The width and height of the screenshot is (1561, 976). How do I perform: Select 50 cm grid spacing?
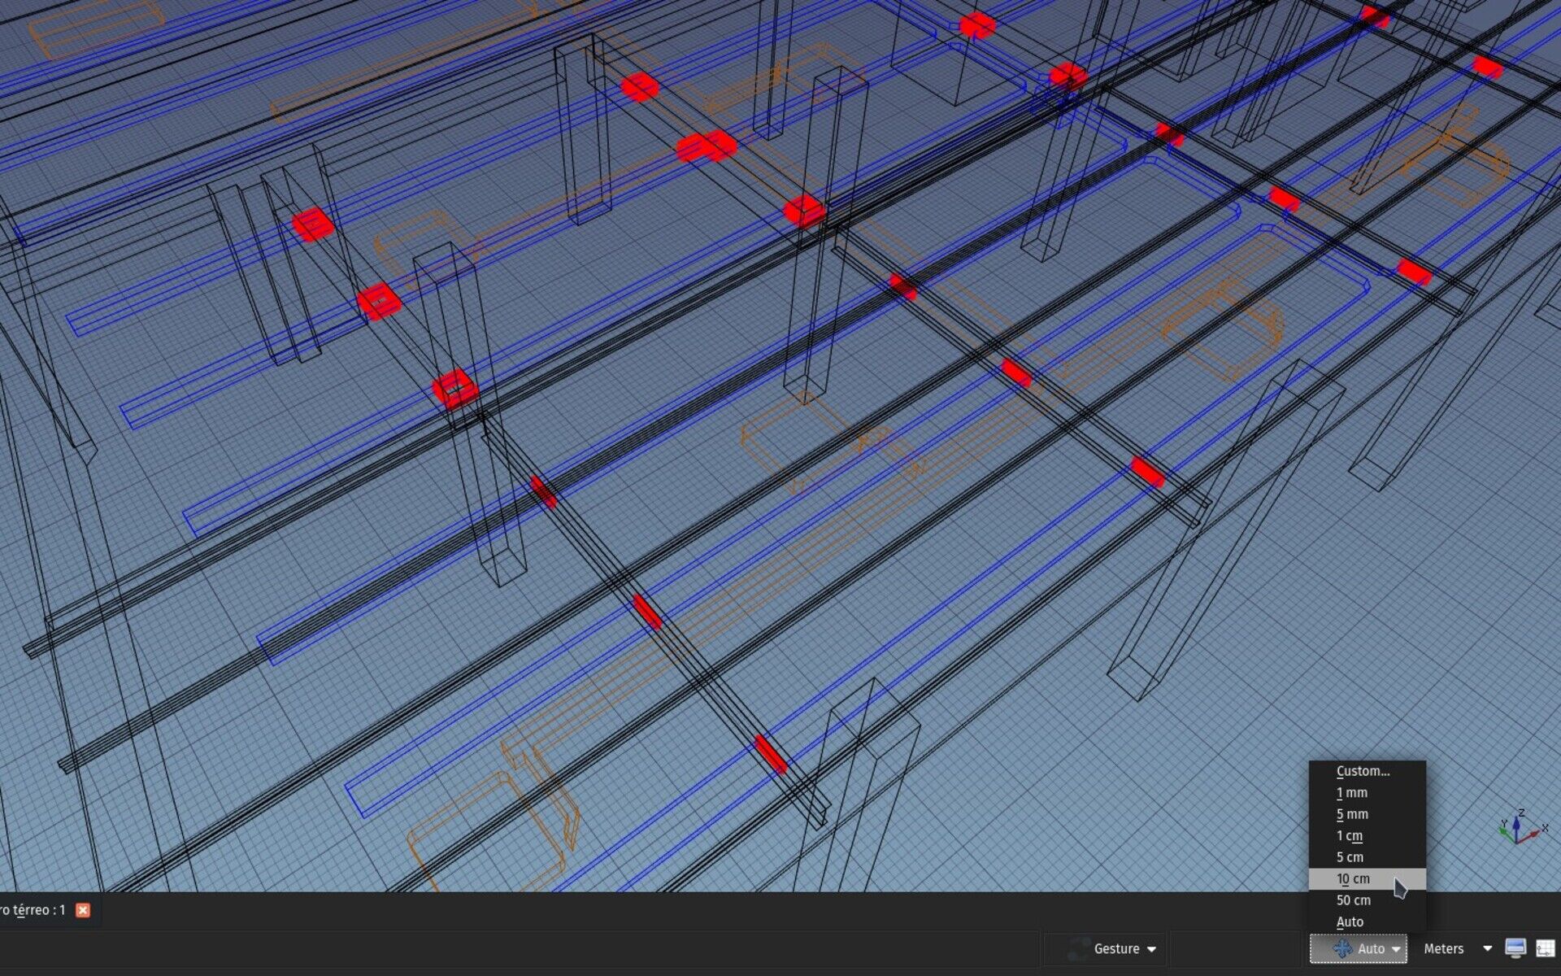1352,900
